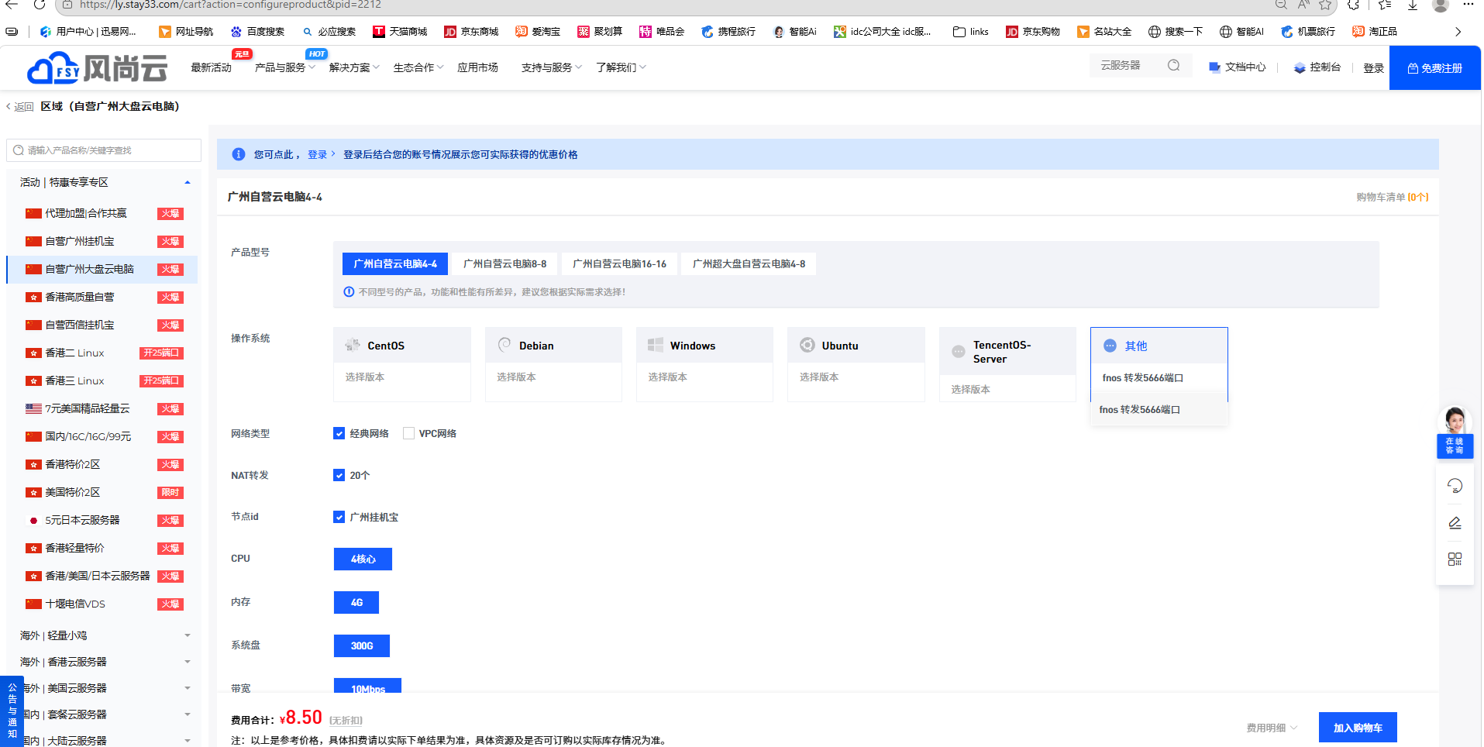Open the Windows version selector dropdown
This screenshot has height=747, width=1484.
[x=704, y=377]
